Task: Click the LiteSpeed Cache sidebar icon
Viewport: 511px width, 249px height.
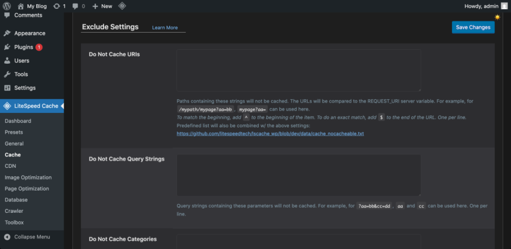Action: click(x=7, y=106)
